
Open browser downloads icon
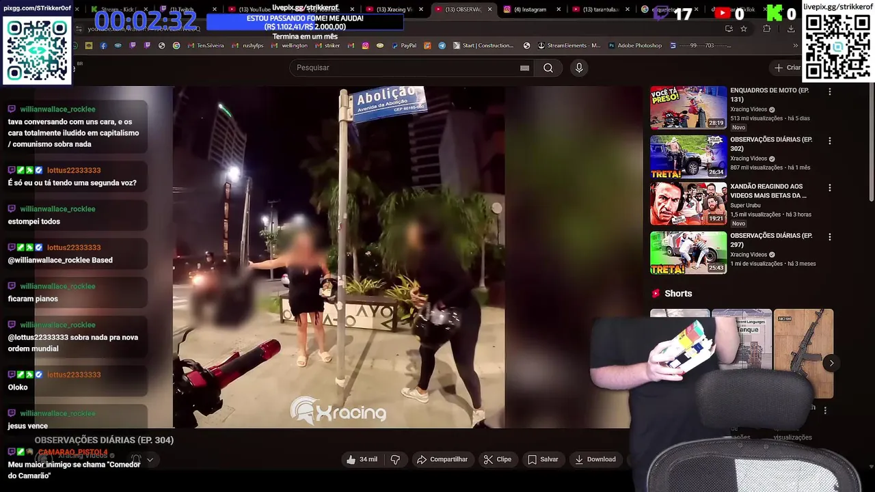point(791,29)
